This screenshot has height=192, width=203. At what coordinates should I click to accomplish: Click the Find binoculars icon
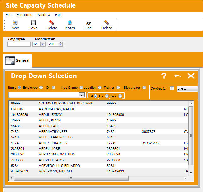[88, 23]
